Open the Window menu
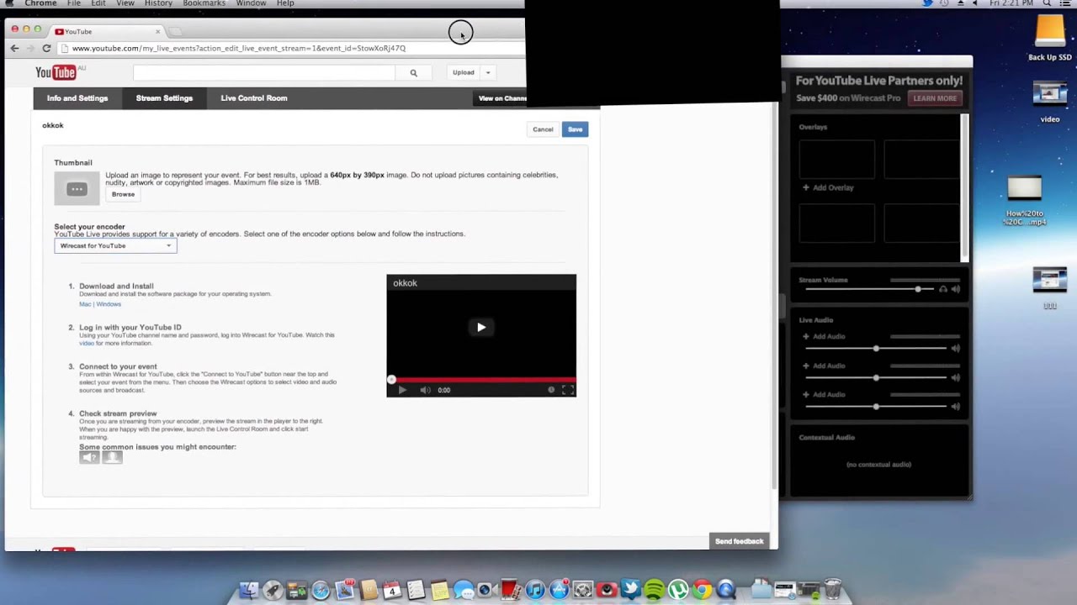1077x605 pixels. tap(251, 3)
